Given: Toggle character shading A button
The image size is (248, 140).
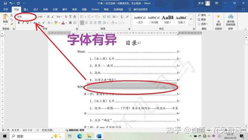Looking at the screenshot, I should point(70,23).
